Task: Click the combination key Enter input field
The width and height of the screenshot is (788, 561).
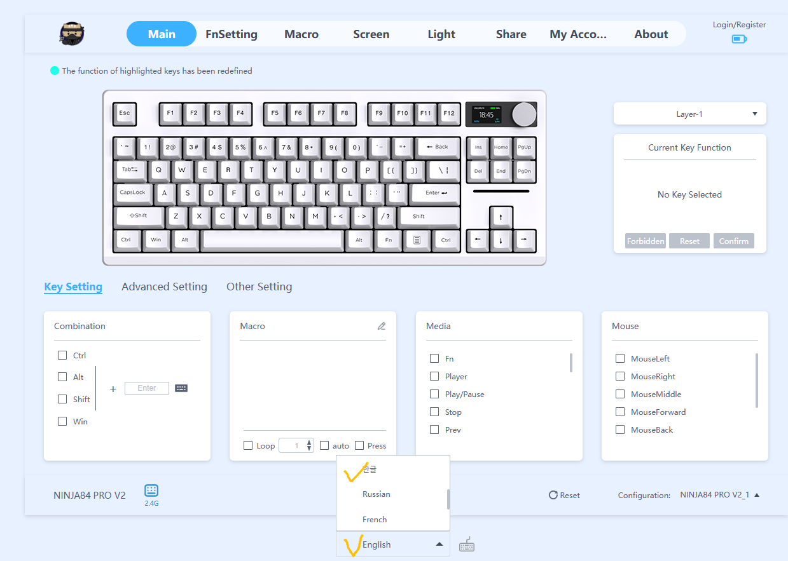Action: click(147, 388)
